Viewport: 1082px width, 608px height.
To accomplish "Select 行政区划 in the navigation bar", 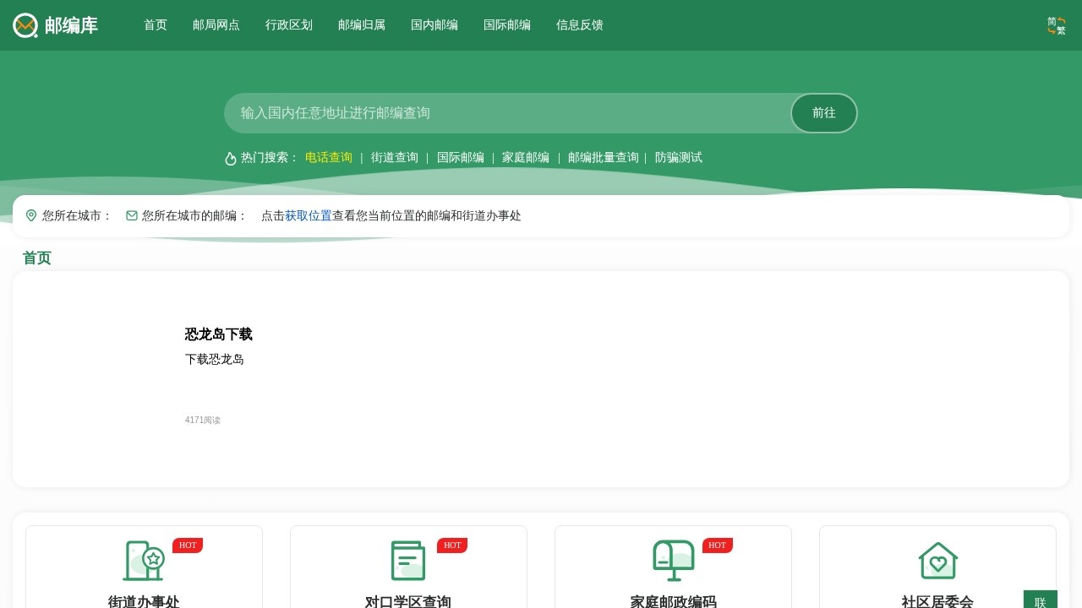I will (289, 25).
